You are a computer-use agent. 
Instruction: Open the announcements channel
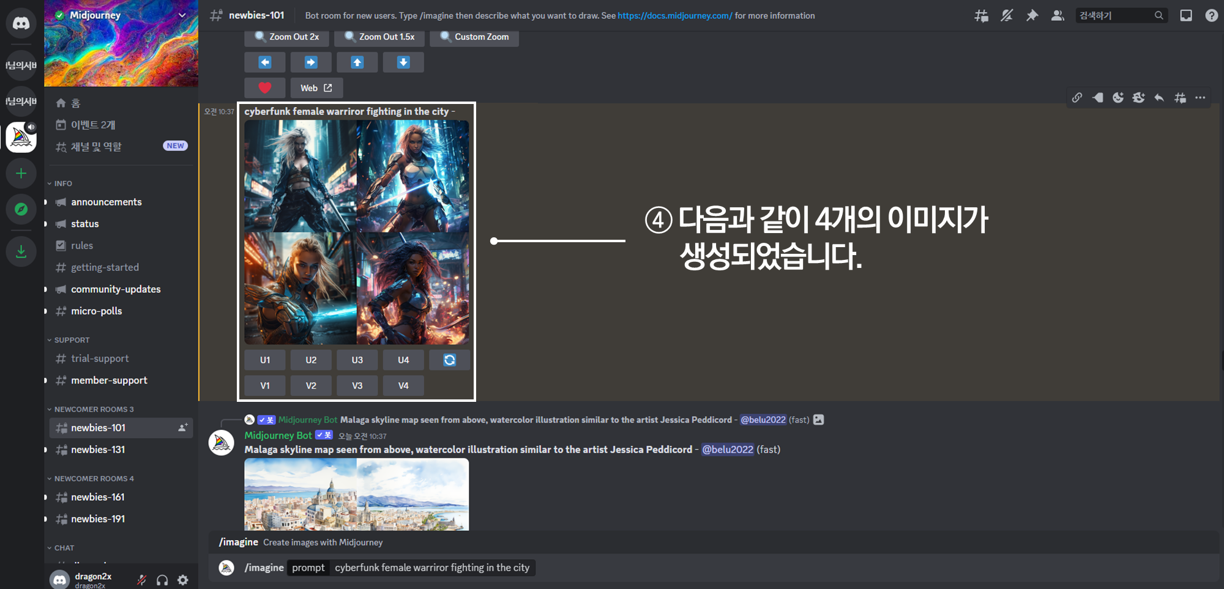coord(121,202)
